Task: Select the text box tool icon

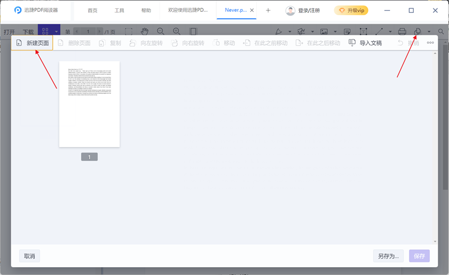Action: (x=363, y=31)
